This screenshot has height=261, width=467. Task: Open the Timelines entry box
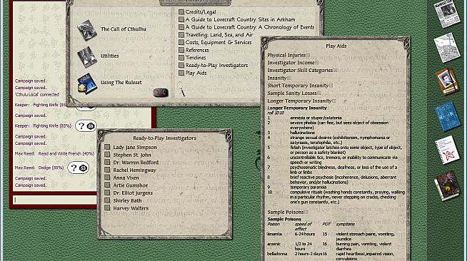tap(181, 58)
